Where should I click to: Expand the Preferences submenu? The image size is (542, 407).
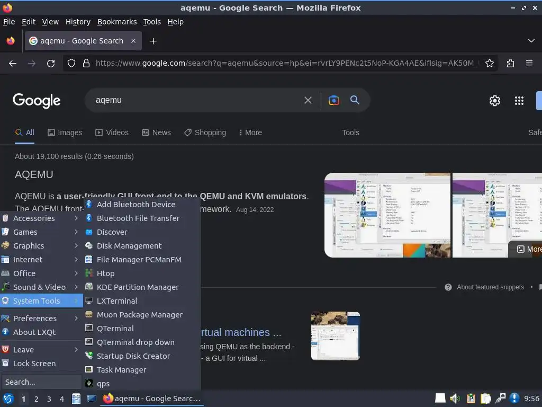point(41,318)
